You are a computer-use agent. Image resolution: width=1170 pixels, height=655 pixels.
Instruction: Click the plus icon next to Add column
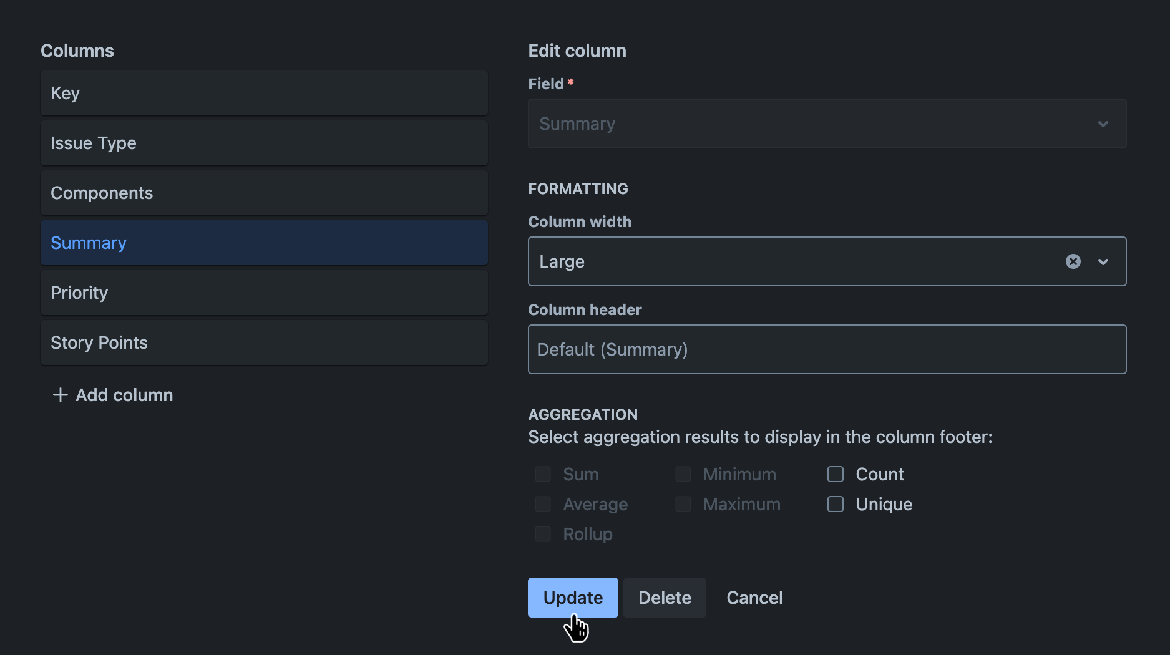[x=60, y=395]
